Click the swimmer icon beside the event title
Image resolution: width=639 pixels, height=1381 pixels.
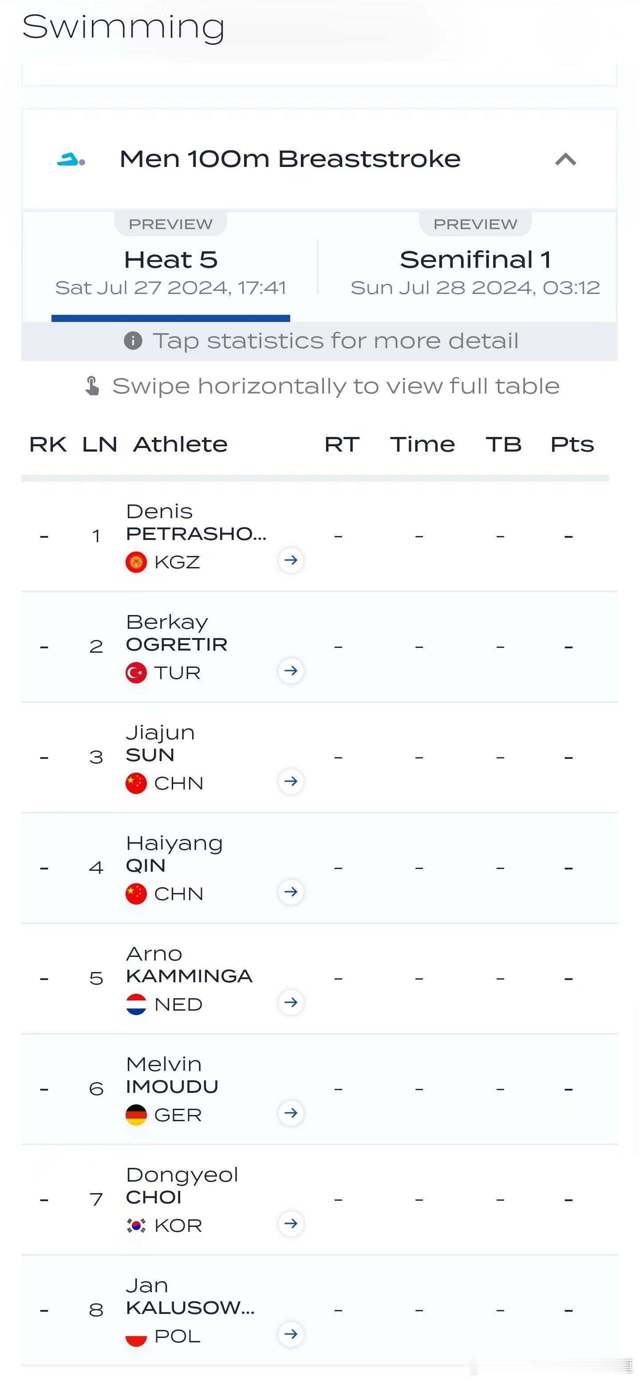pyautogui.click(x=71, y=159)
